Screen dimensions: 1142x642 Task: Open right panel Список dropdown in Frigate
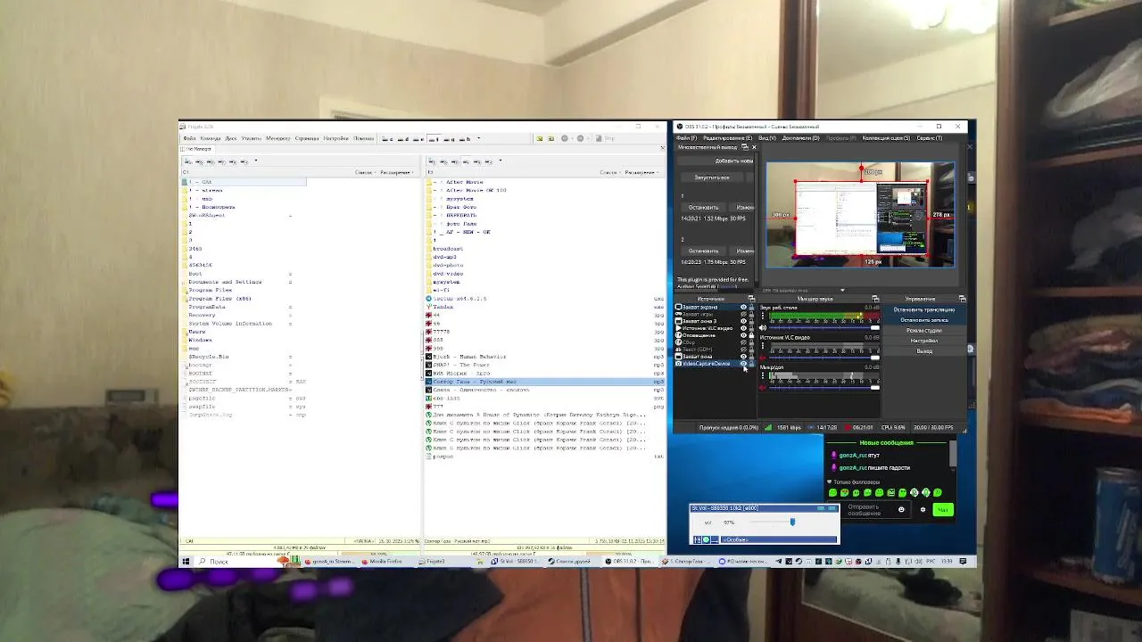click(x=610, y=172)
